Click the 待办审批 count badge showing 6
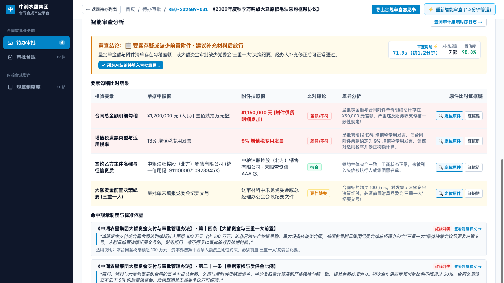The image size is (504, 283). point(62,43)
